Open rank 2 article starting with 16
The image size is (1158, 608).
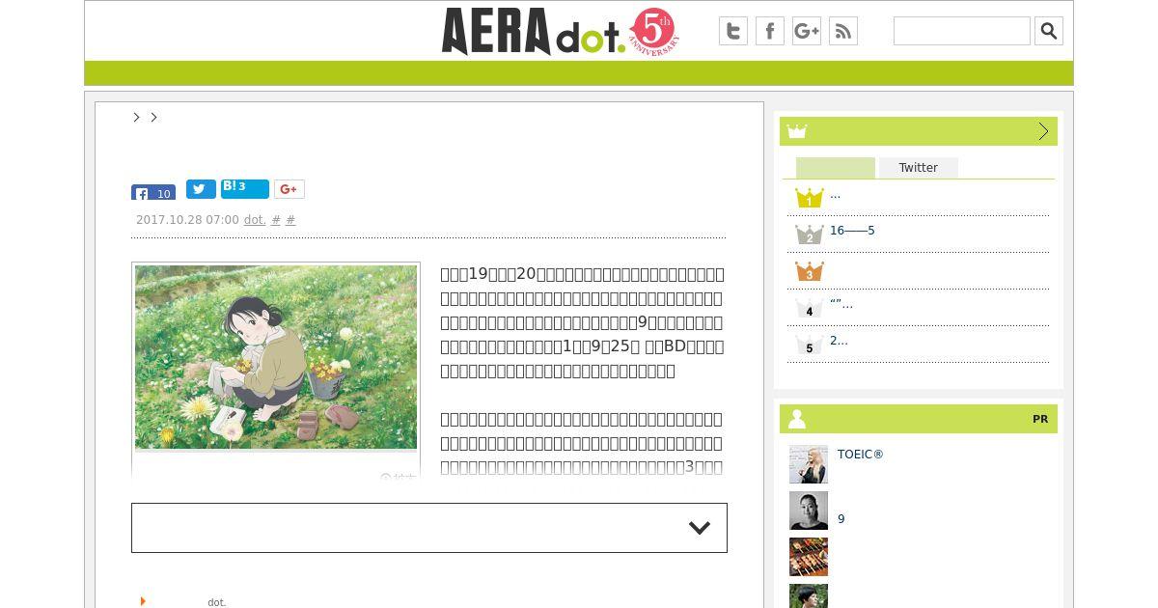point(852,231)
